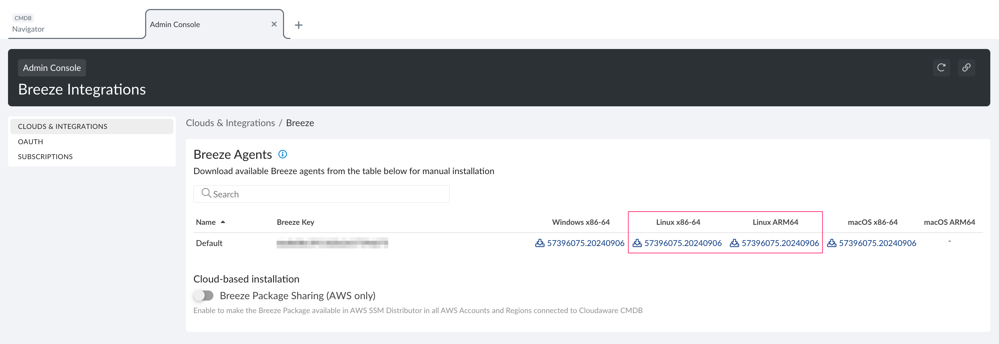This screenshot has width=999, height=344.
Task: Download the Windows x86-64 Breeze agent
Action: (x=580, y=243)
